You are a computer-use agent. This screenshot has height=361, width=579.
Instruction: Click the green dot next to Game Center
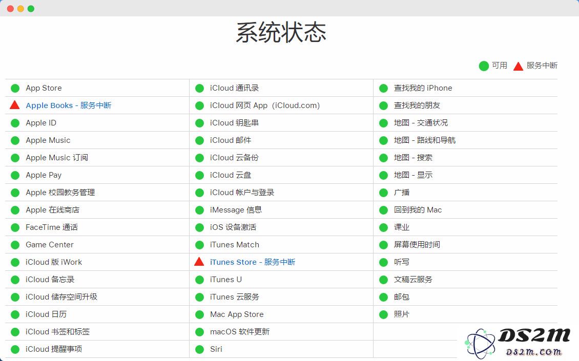[15, 245]
